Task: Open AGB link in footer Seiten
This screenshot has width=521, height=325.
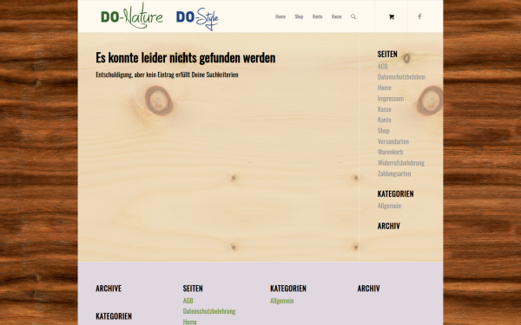Action: click(x=188, y=301)
